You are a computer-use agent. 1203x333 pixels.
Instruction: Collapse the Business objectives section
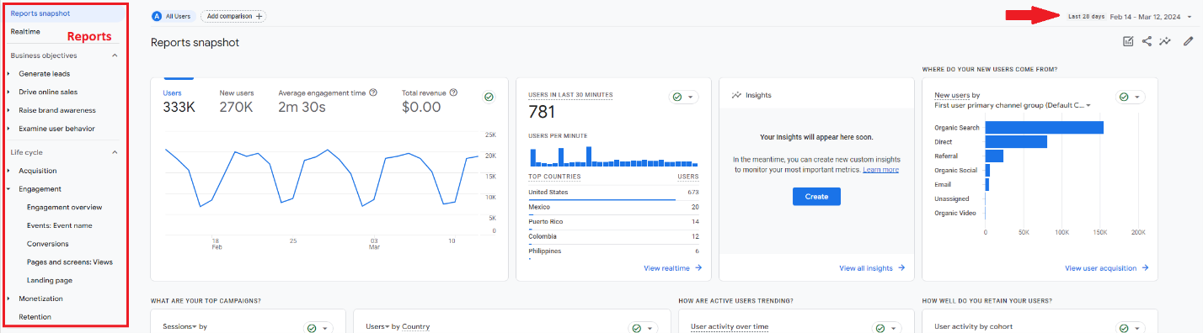coord(115,55)
